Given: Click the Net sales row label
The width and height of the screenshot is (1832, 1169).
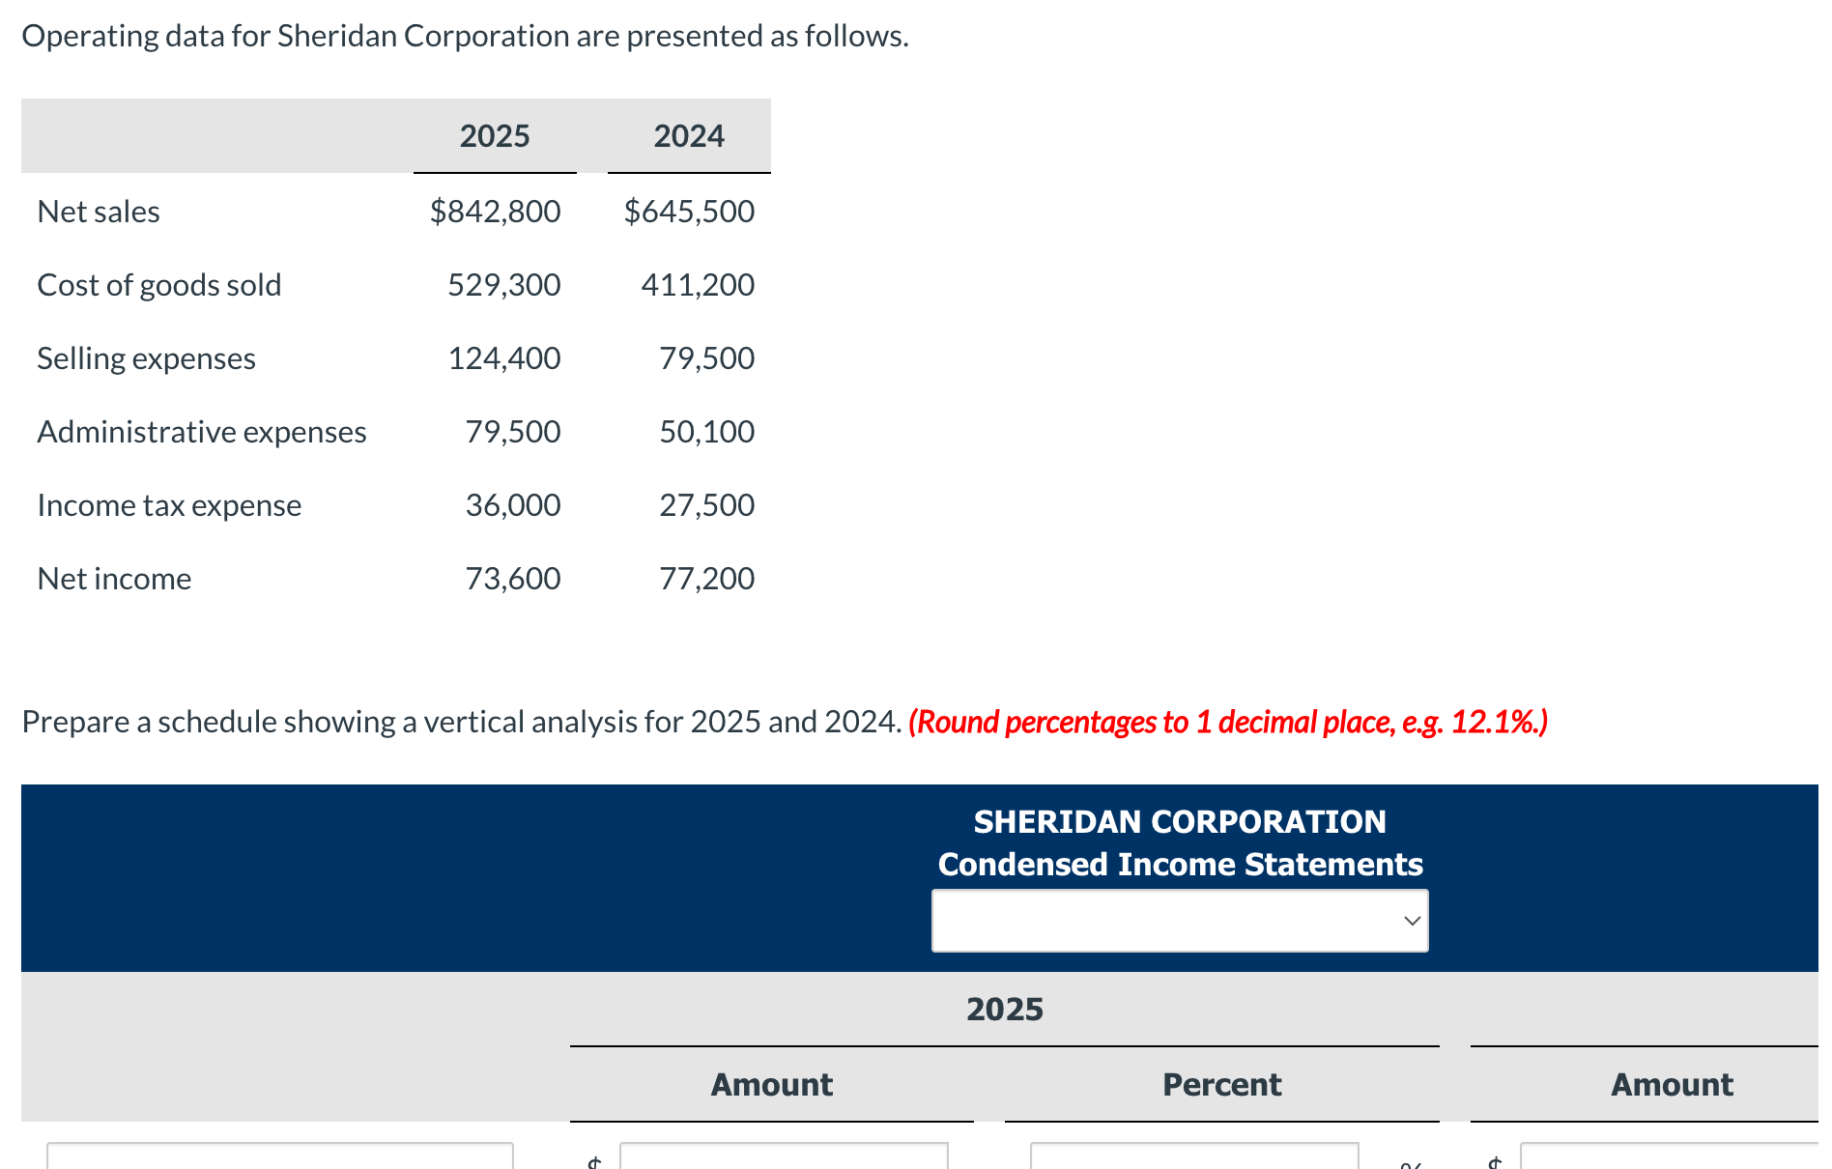Looking at the screenshot, I should pyautogui.click(x=99, y=211).
